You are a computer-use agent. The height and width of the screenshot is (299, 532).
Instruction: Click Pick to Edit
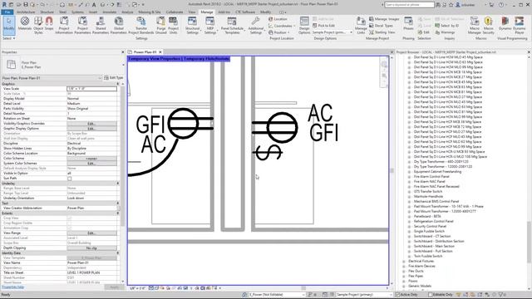coord(323,26)
